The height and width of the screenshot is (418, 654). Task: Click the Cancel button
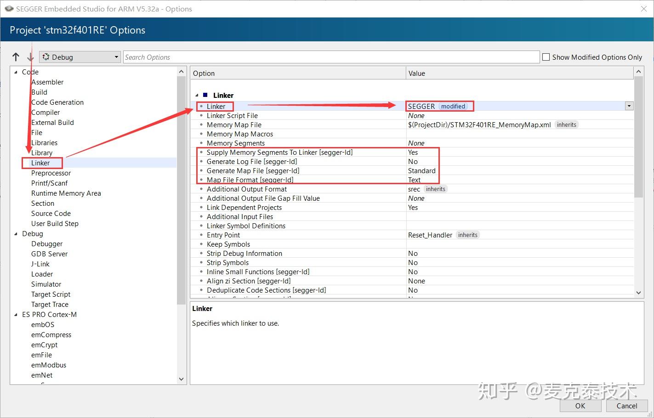point(626,406)
